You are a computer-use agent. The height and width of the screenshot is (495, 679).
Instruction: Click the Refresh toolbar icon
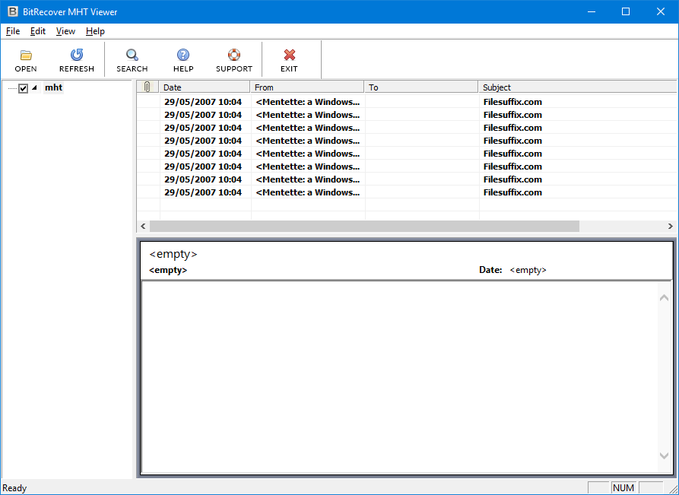77,55
